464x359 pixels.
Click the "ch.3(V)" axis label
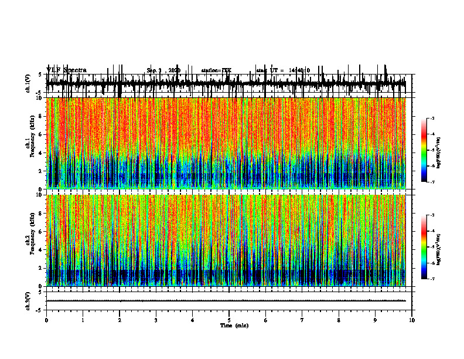[x=28, y=301]
